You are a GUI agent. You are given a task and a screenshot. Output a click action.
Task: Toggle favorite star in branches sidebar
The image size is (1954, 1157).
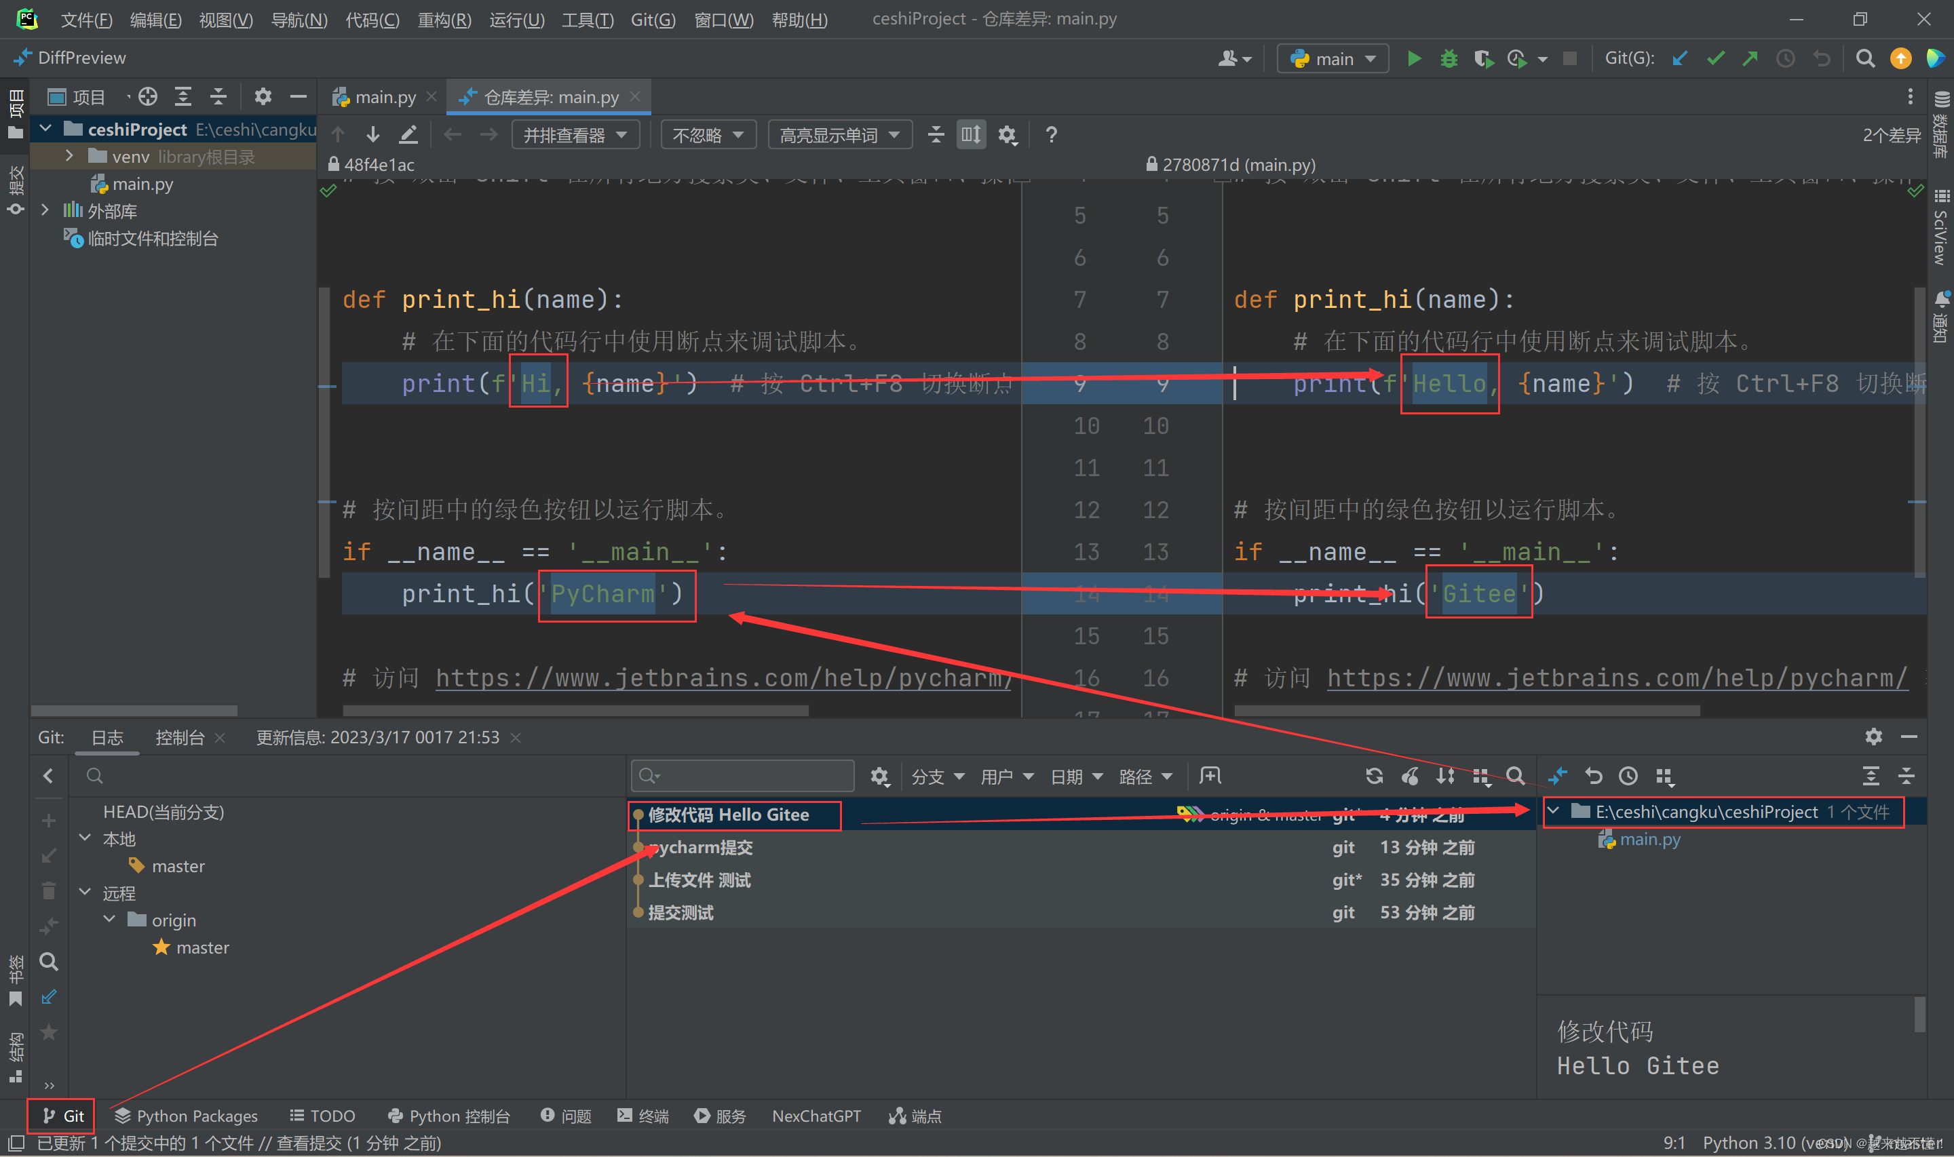click(49, 1032)
